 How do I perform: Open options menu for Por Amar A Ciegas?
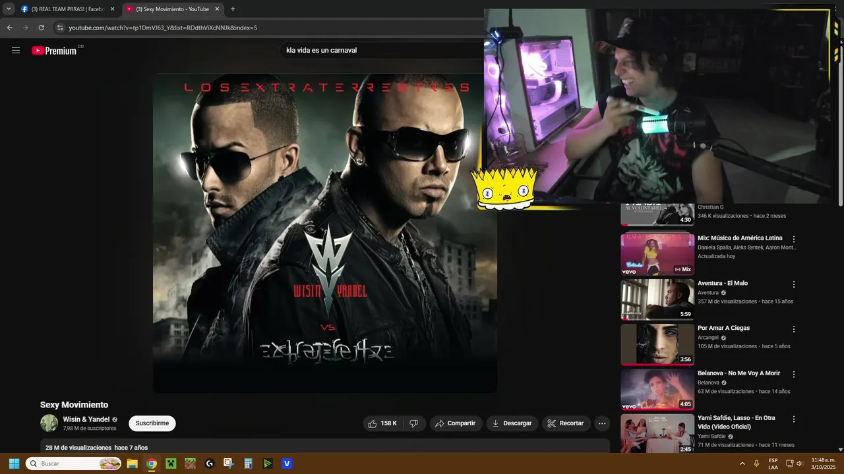pos(794,329)
